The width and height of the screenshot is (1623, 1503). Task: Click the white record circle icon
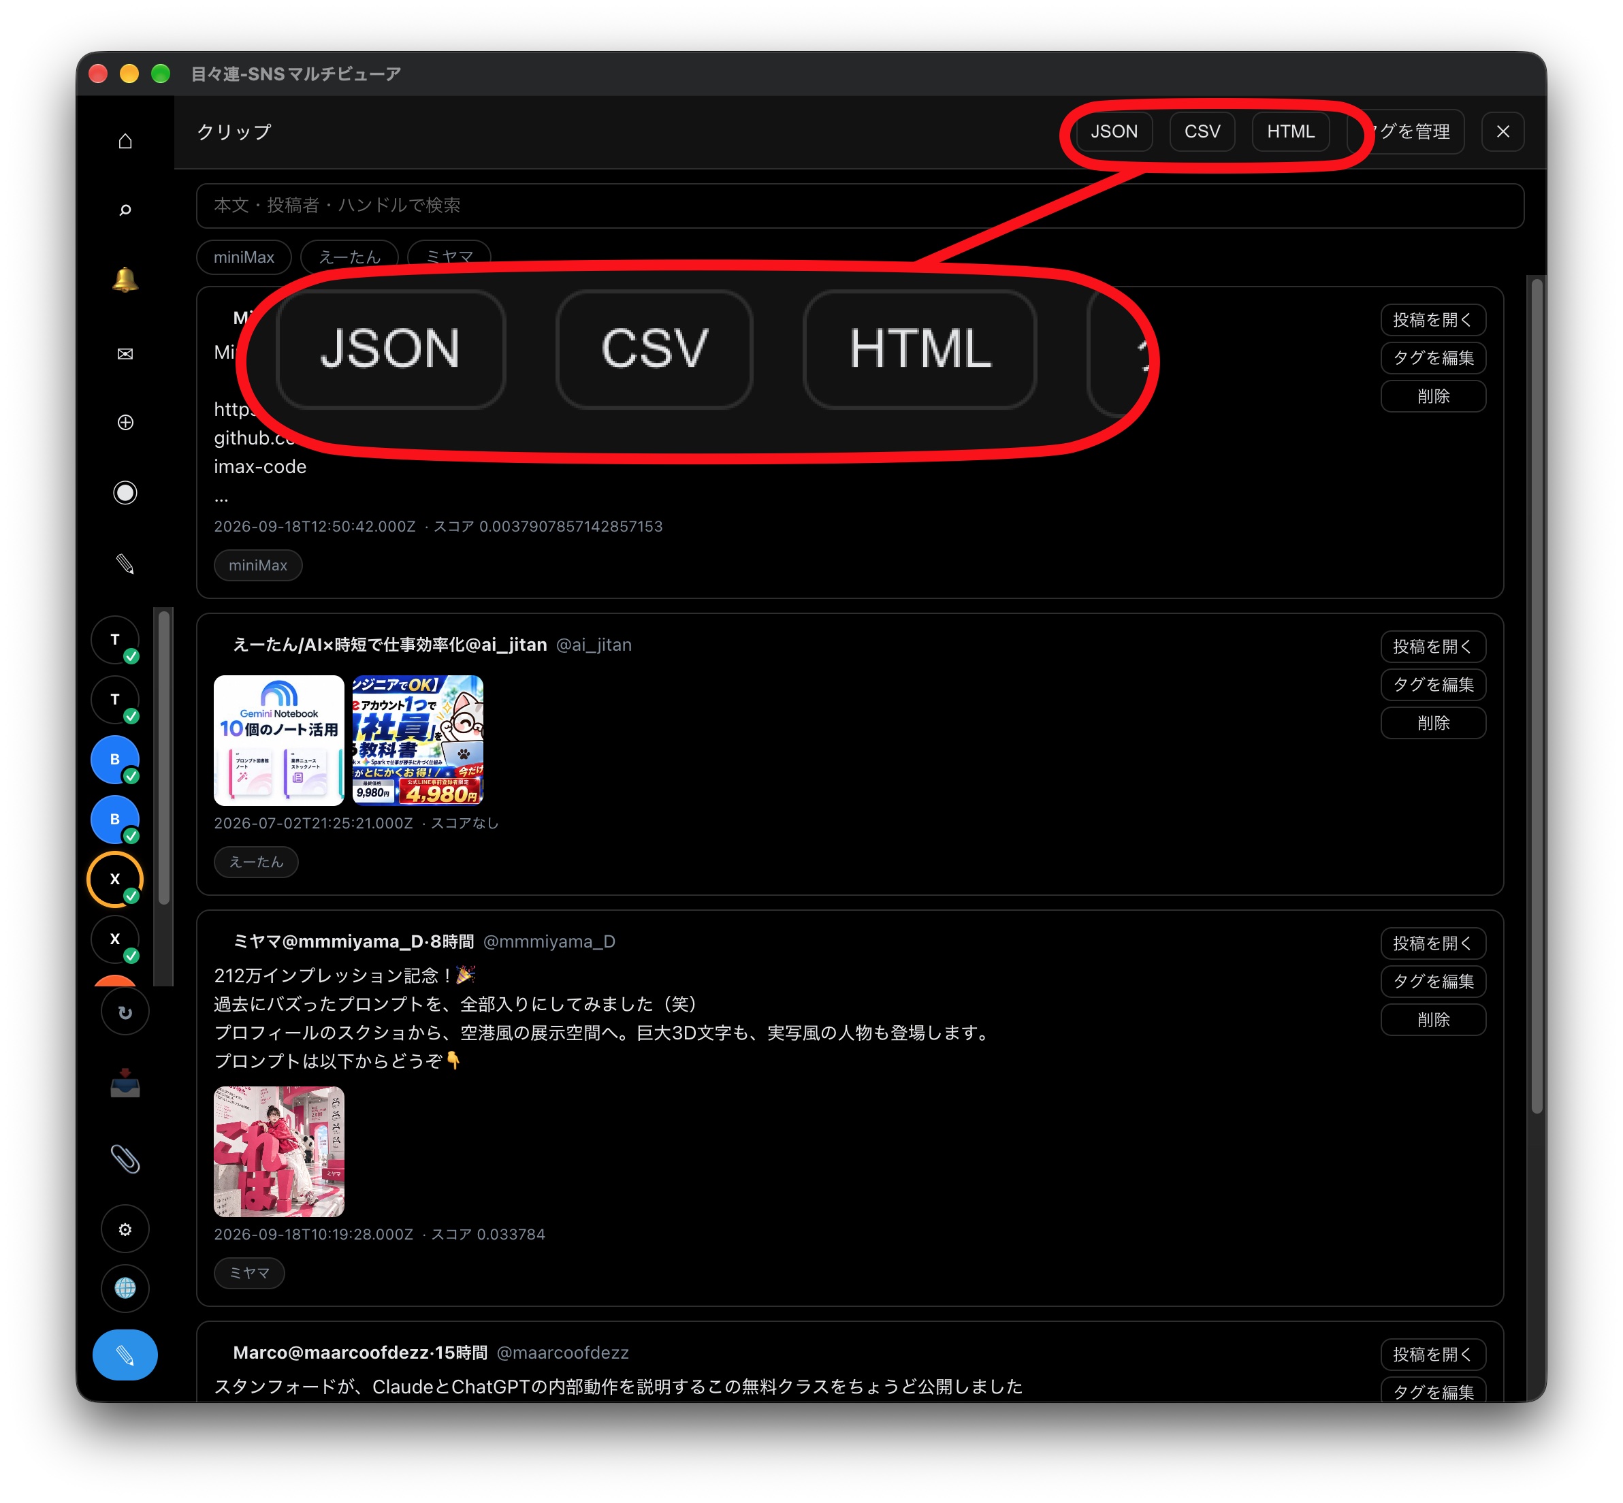click(x=125, y=493)
